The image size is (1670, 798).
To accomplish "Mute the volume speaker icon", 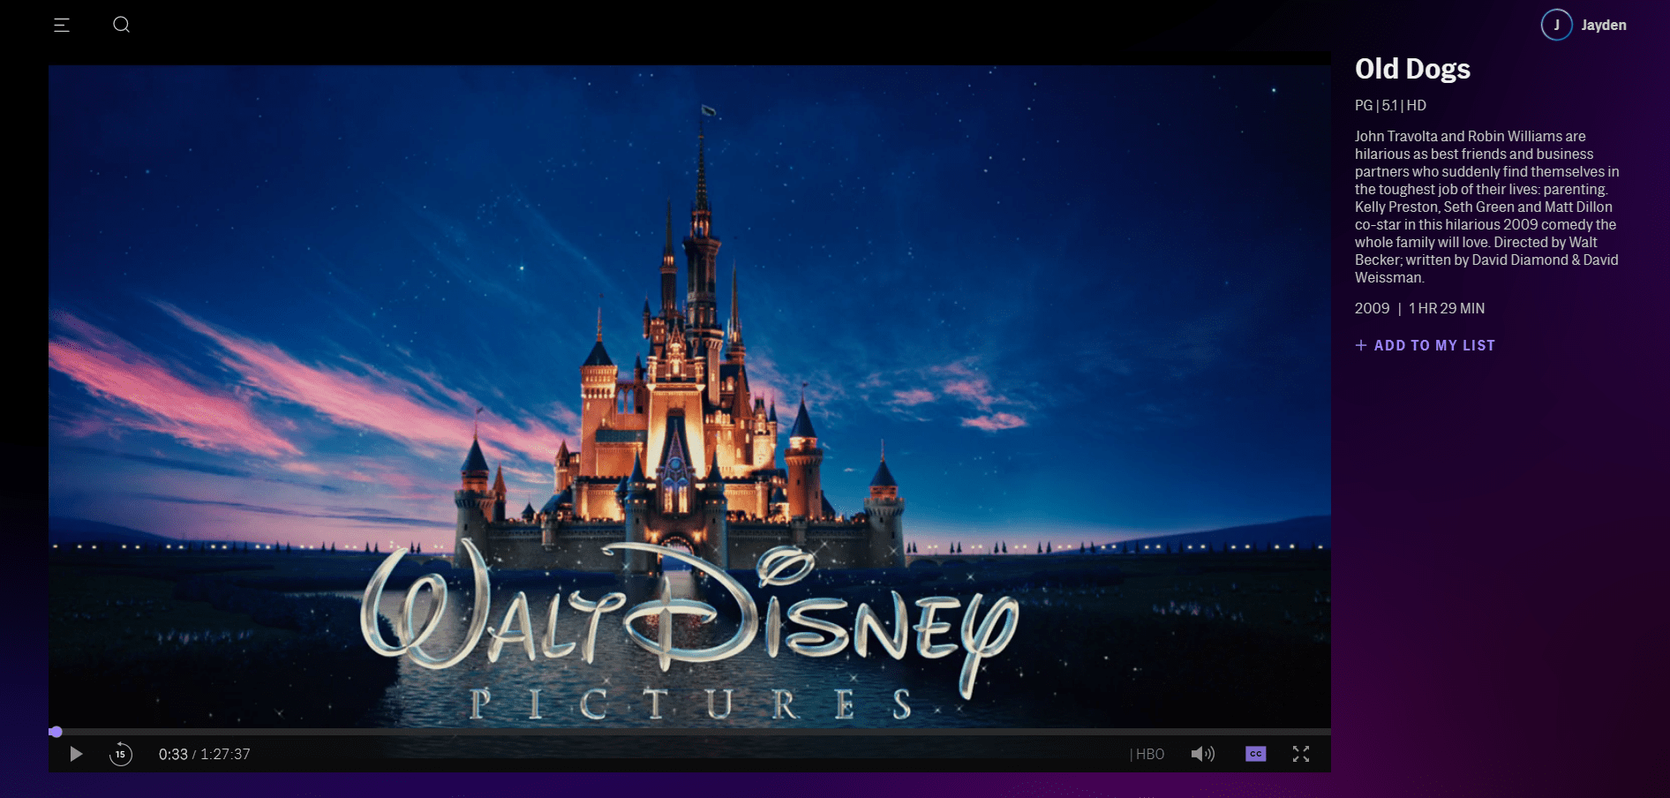I will 1202,754.
